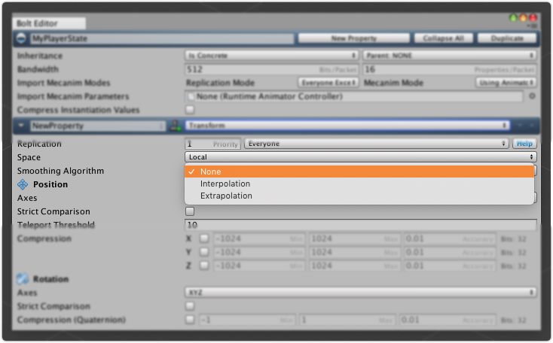
Task: Click the New Property button
Action: pyautogui.click(x=354, y=38)
